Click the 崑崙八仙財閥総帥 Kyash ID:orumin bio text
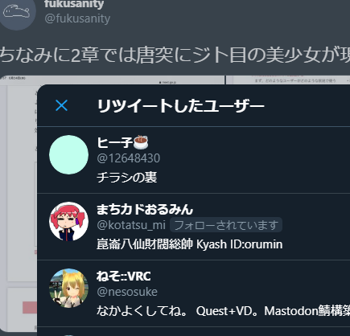Screen dimensions: 350x336 [x=190, y=244]
